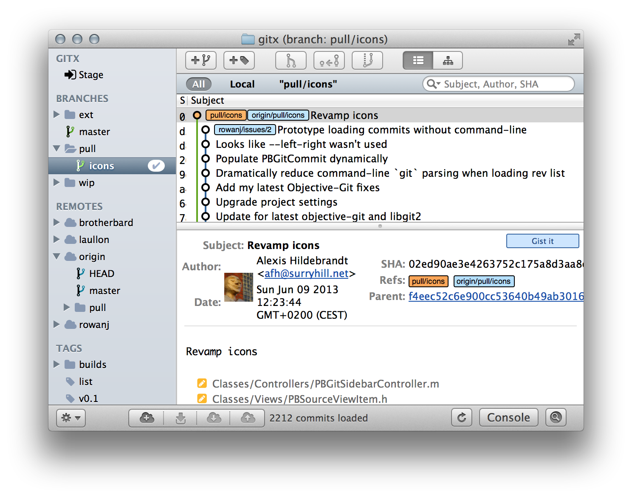Collapse the pull branch folder

tap(56, 149)
